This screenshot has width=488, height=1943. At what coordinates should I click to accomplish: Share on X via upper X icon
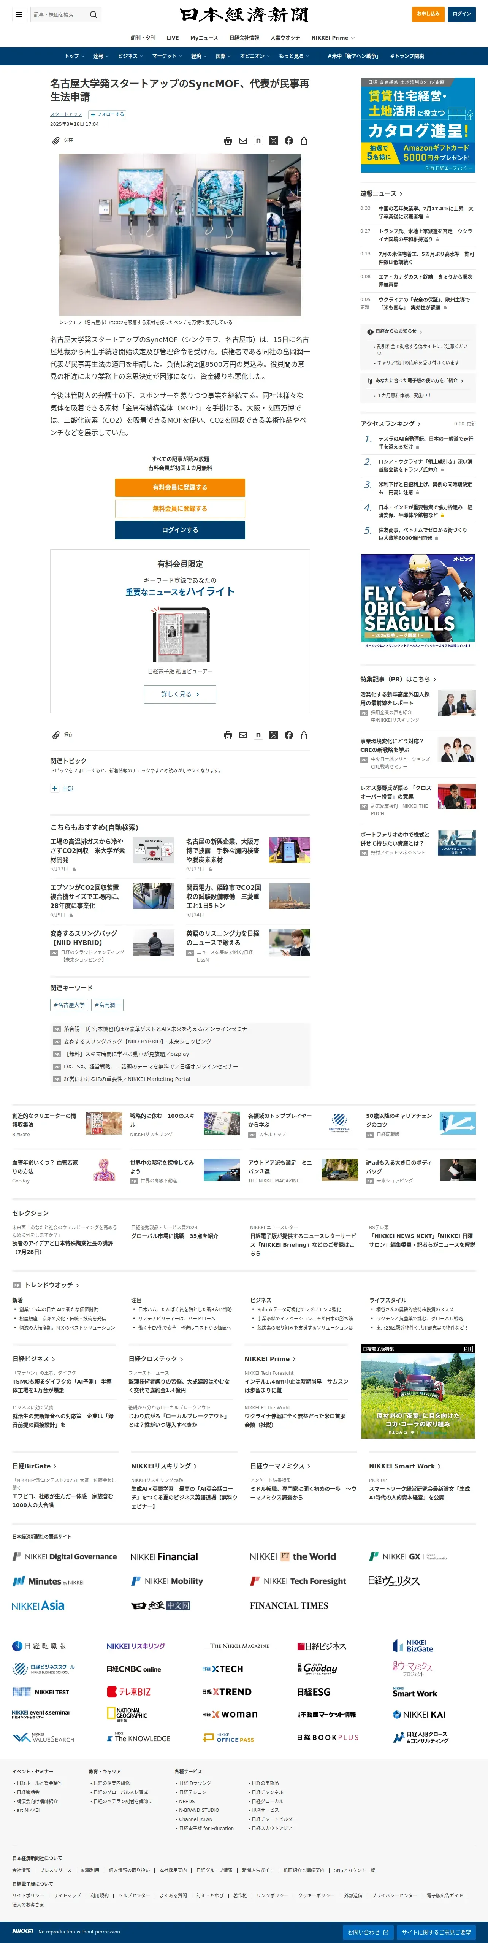pyautogui.click(x=274, y=141)
